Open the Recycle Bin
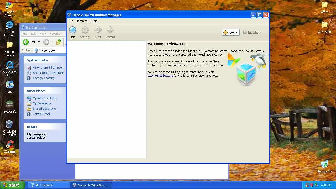336x189 pixels. coord(324,167)
